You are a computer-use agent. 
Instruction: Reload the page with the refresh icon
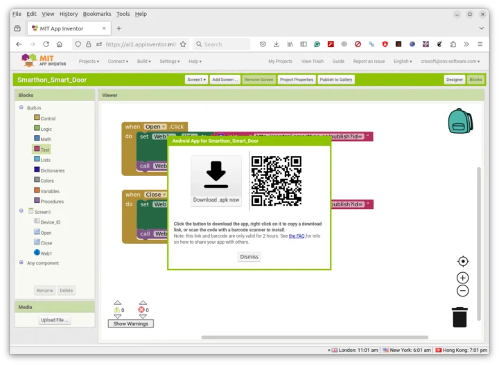click(46, 44)
